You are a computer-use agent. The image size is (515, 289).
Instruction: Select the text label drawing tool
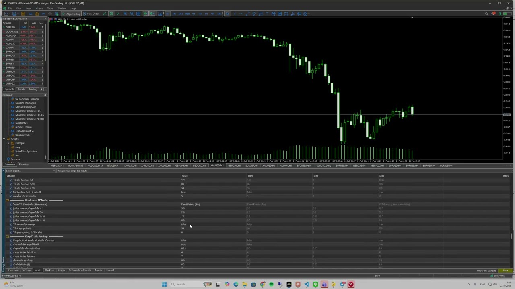pos(267,14)
